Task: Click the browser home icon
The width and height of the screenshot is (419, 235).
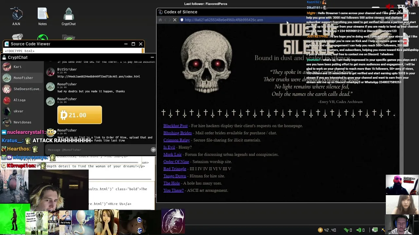Action: tap(160, 20)
